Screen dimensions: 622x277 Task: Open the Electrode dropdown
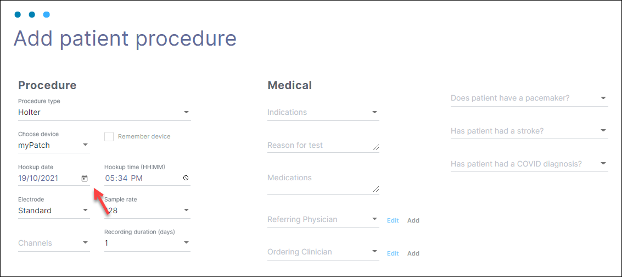coord(85,210)
